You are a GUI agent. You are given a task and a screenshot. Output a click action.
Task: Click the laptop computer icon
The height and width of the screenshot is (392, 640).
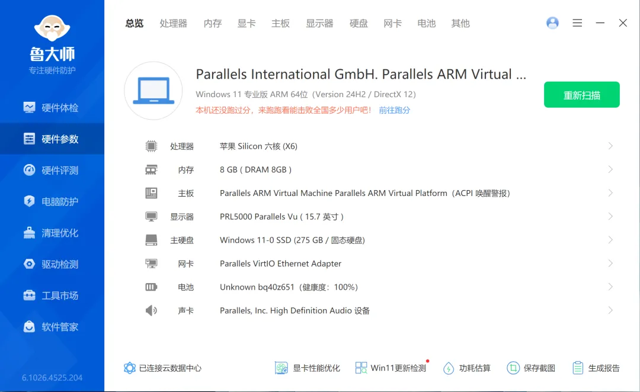coord(153,91)
